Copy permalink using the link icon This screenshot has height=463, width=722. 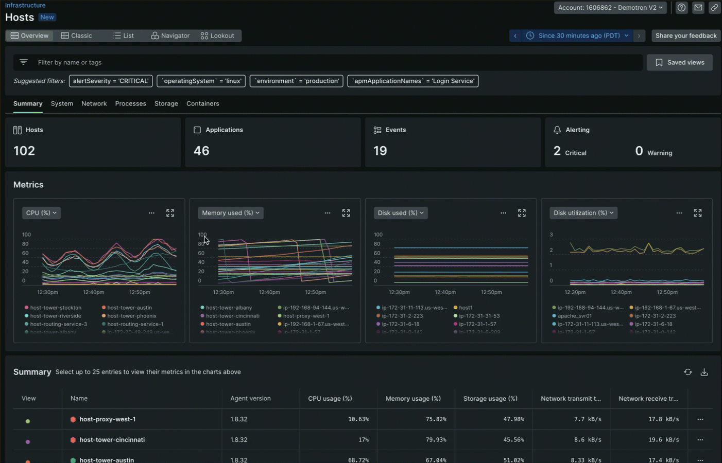714,8
